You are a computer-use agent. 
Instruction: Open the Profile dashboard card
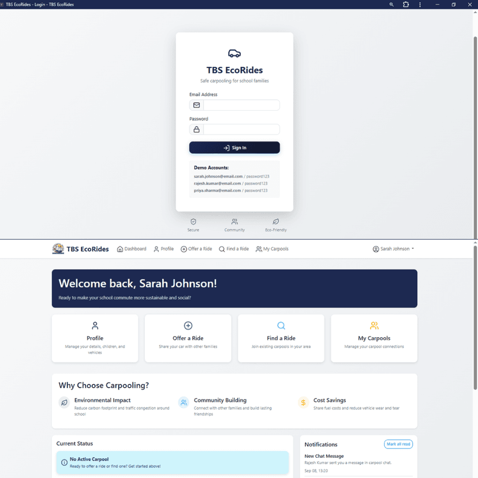[x=95, y=338]
